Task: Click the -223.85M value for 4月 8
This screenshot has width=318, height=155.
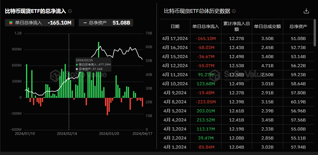Action: click(206, 102)
